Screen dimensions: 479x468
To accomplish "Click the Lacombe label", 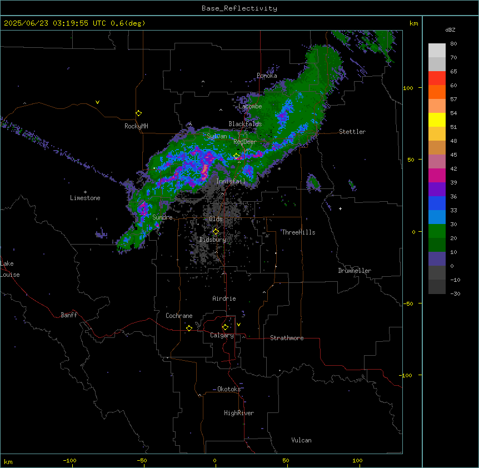I will [x=250, y=106].
